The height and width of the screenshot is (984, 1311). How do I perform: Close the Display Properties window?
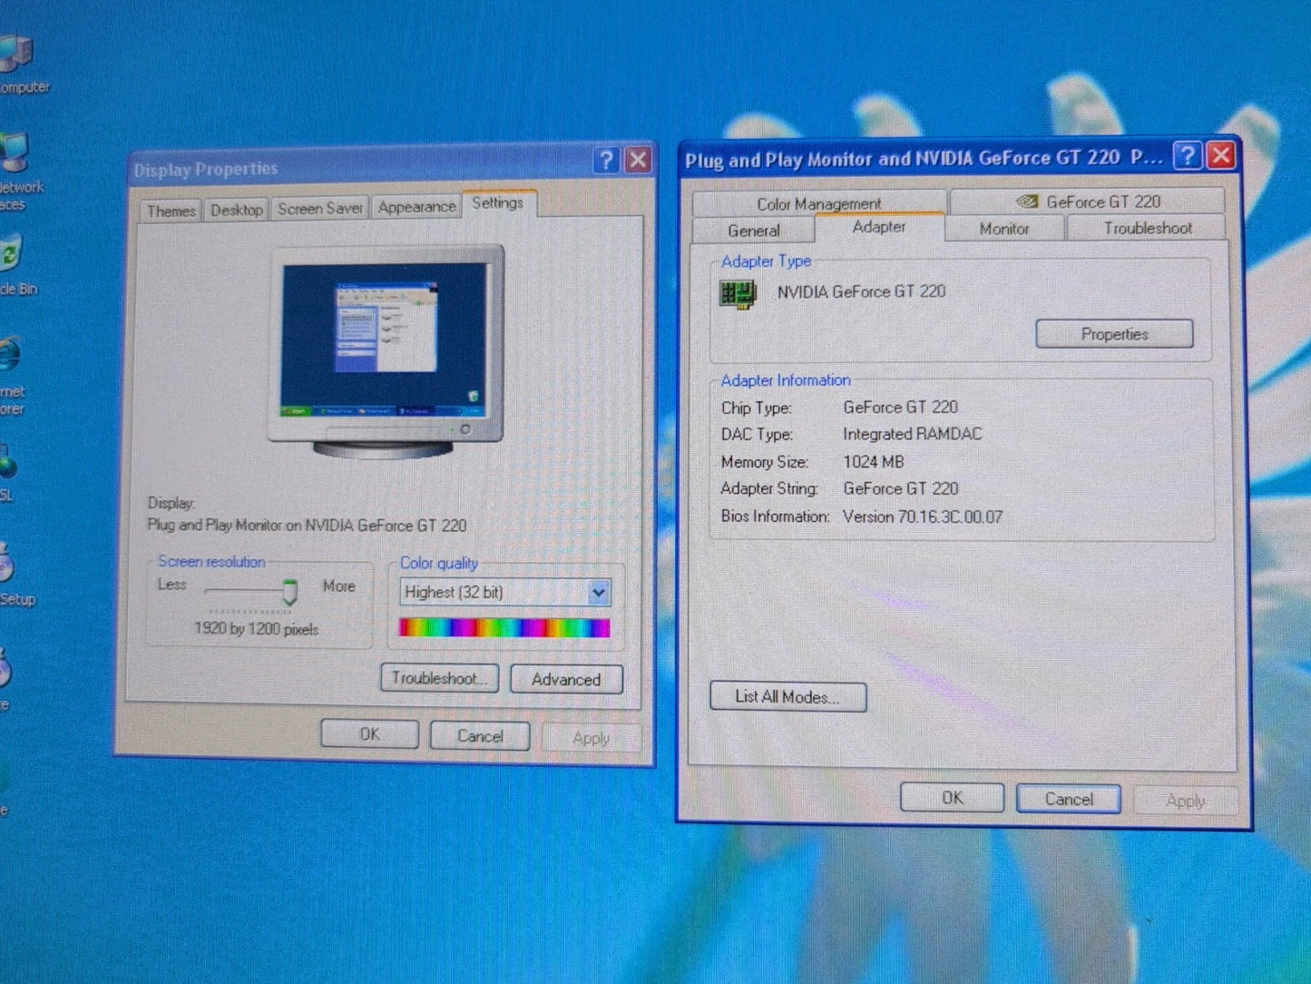[638, 161]
